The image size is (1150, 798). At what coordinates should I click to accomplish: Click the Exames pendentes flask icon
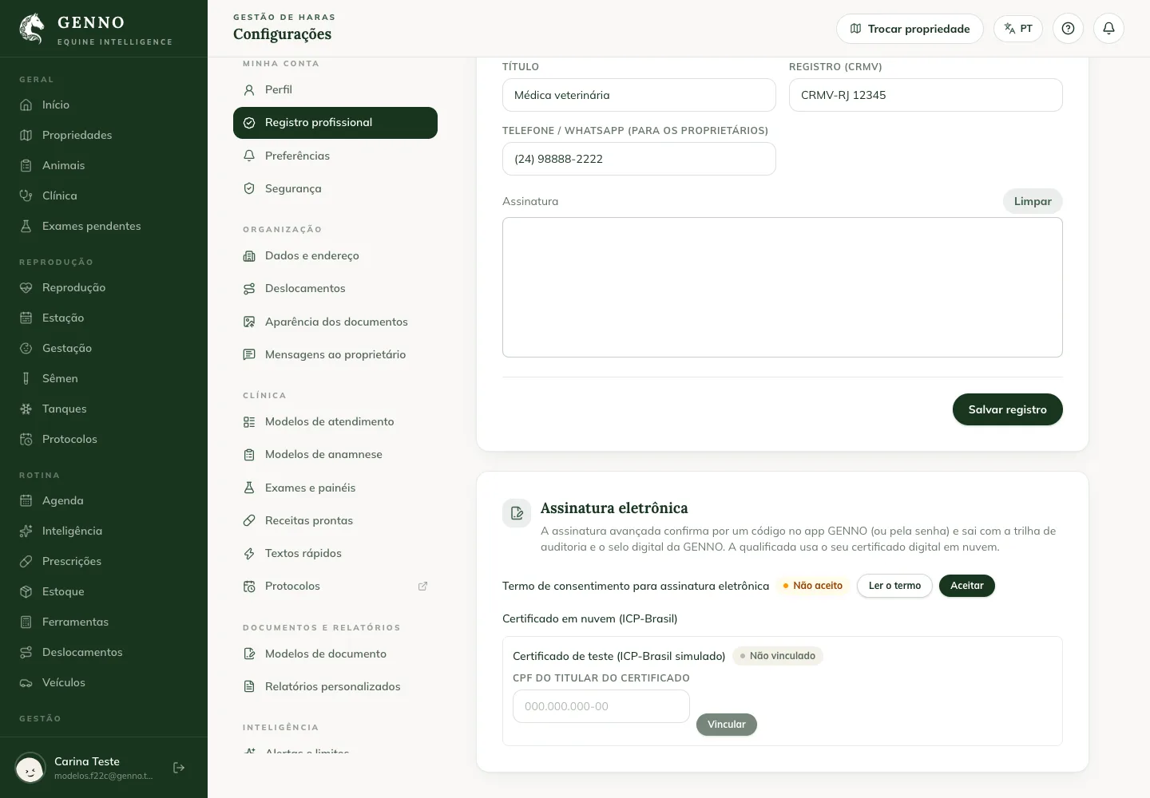[26, 226]
